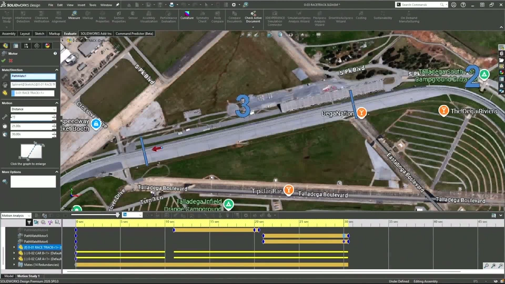The height and width of the screenshot is (284, 505).
Task: Open FeatureManager design tree panel tab
Action: (5, 46)
